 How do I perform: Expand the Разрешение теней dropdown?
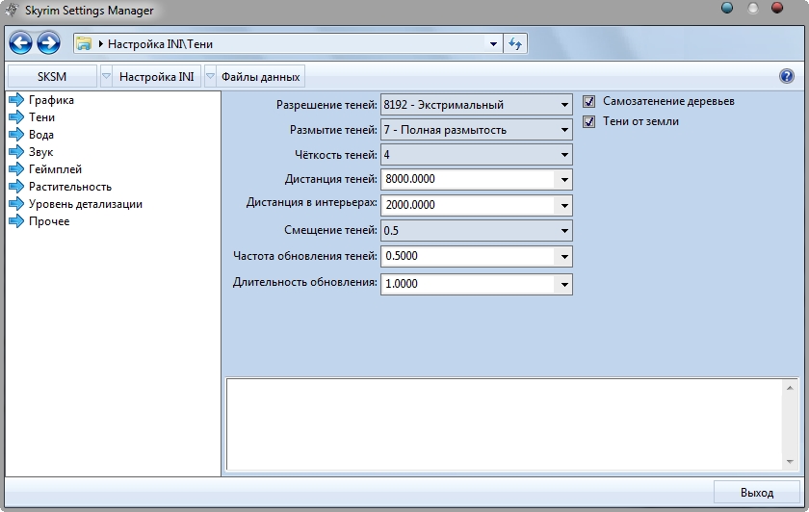(563, 105)
